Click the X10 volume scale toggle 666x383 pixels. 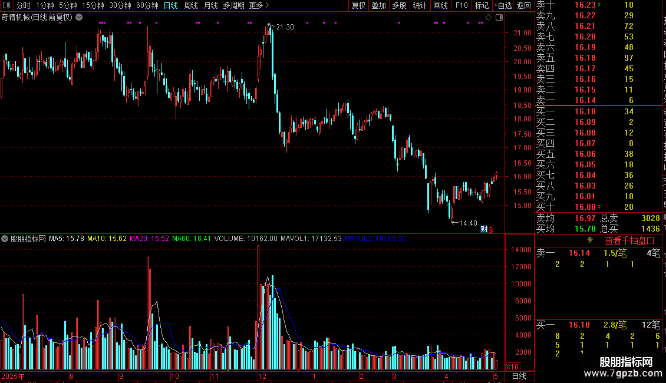coord(512,367)
